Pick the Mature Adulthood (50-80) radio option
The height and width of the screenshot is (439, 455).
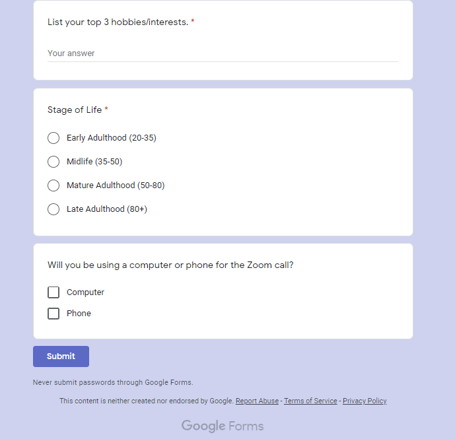click(x=53, y=186)
